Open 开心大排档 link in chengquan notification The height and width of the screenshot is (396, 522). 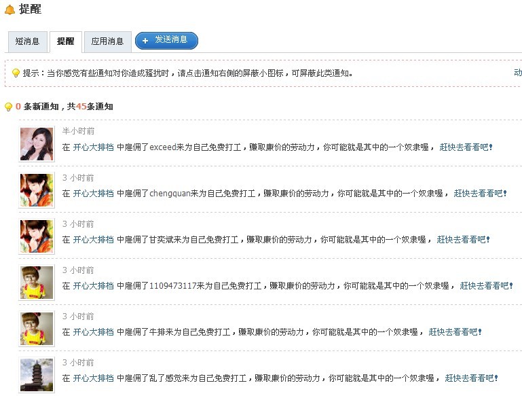(93, 194)
